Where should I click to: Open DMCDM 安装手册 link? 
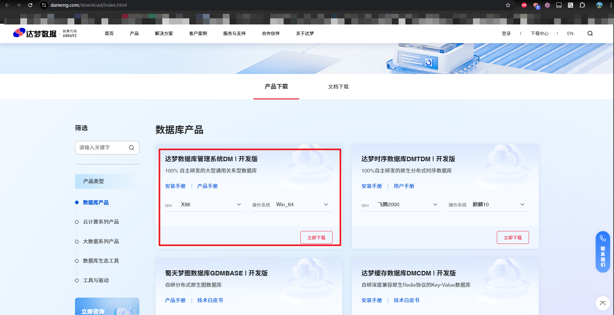click(x=372, y=300)
